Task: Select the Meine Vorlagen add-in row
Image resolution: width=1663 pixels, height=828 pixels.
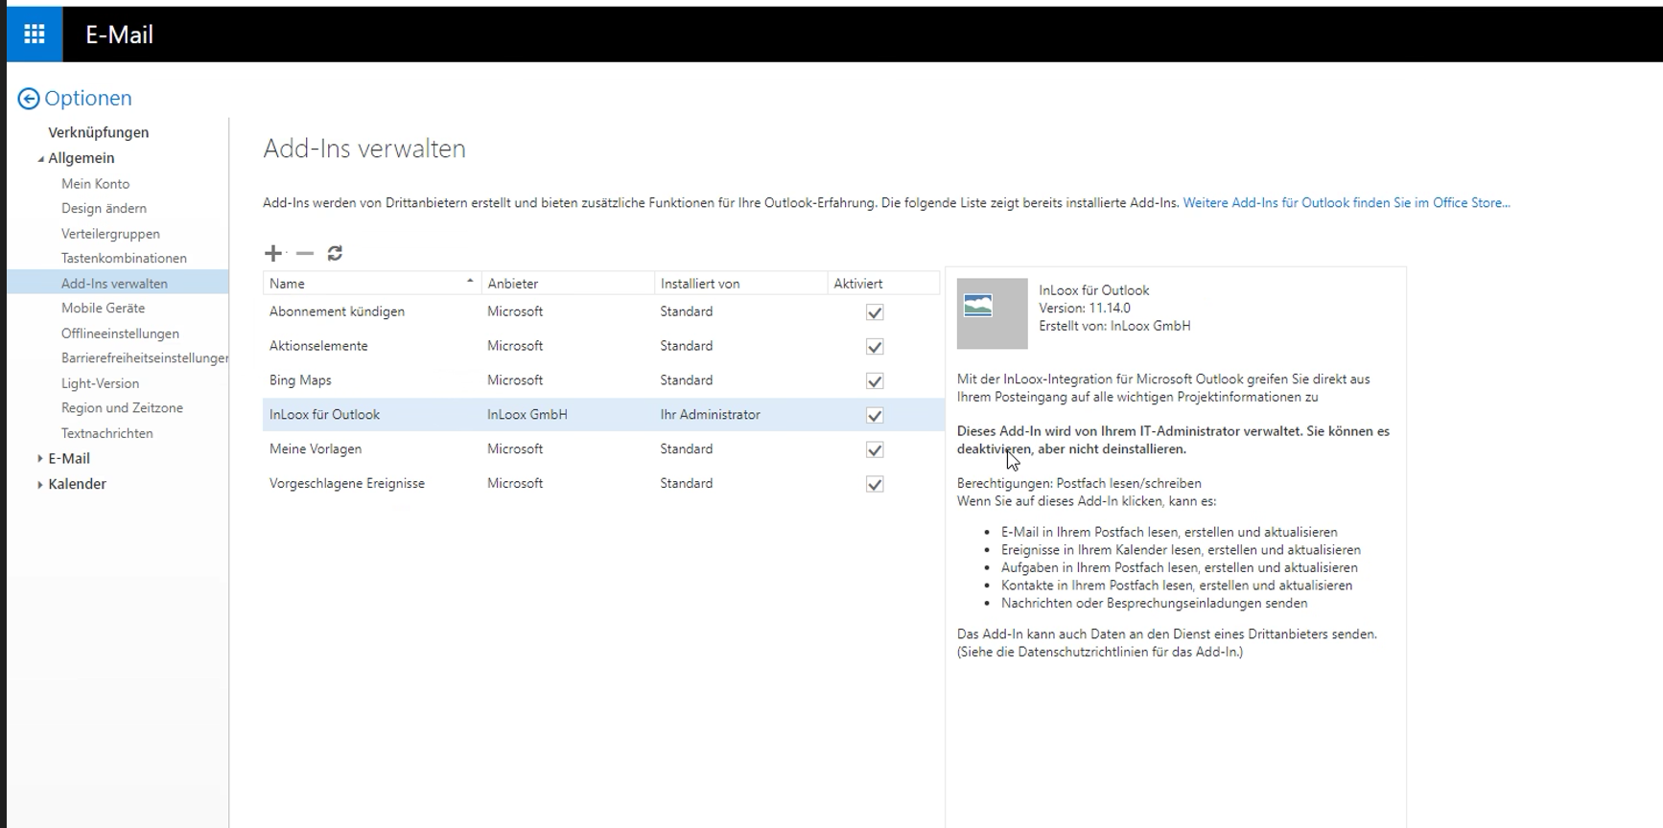Action: coord(603,450)
